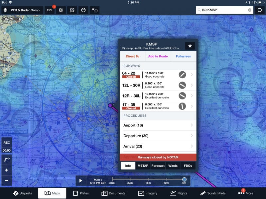Jump radar timeline to -25m mark
Screen dimensions: 266x199
tap(112, 179)
